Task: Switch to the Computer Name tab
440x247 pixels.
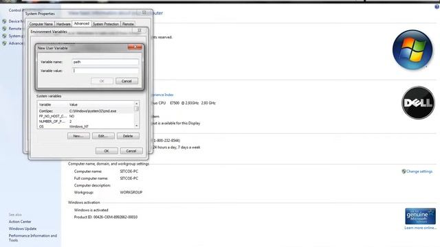Action: point(41,24)
